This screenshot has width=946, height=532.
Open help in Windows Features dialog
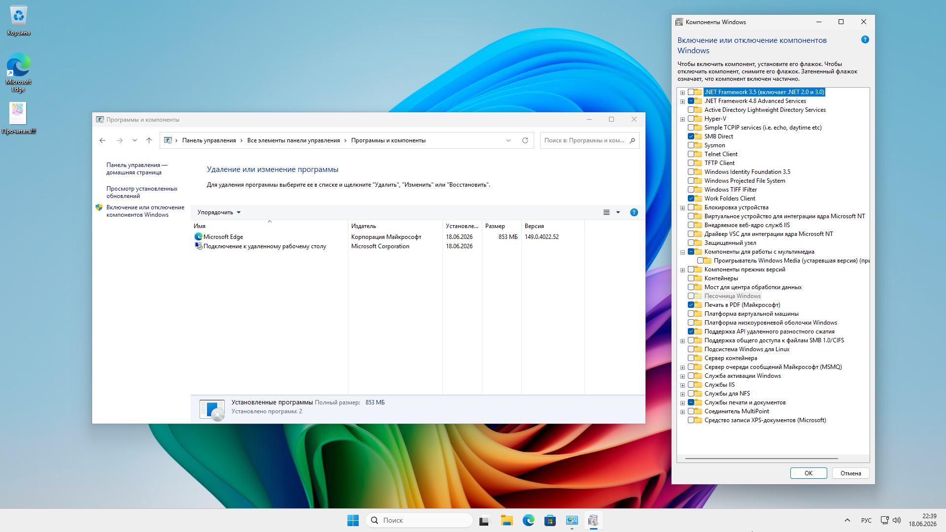[865, 39]
